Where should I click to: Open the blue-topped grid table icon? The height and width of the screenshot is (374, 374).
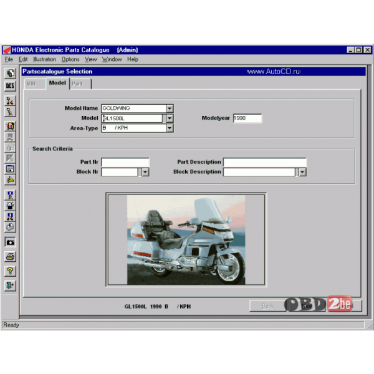click(x=10, y=169)
